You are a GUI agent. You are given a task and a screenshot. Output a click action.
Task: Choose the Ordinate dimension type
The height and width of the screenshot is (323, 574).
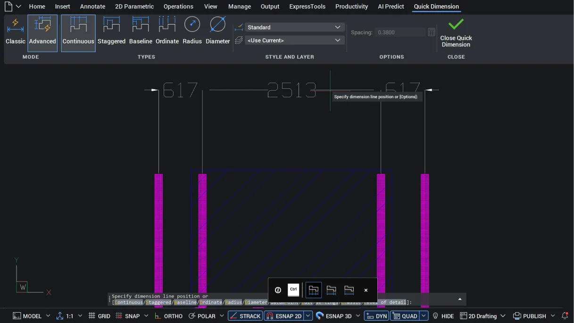(167, 32)
